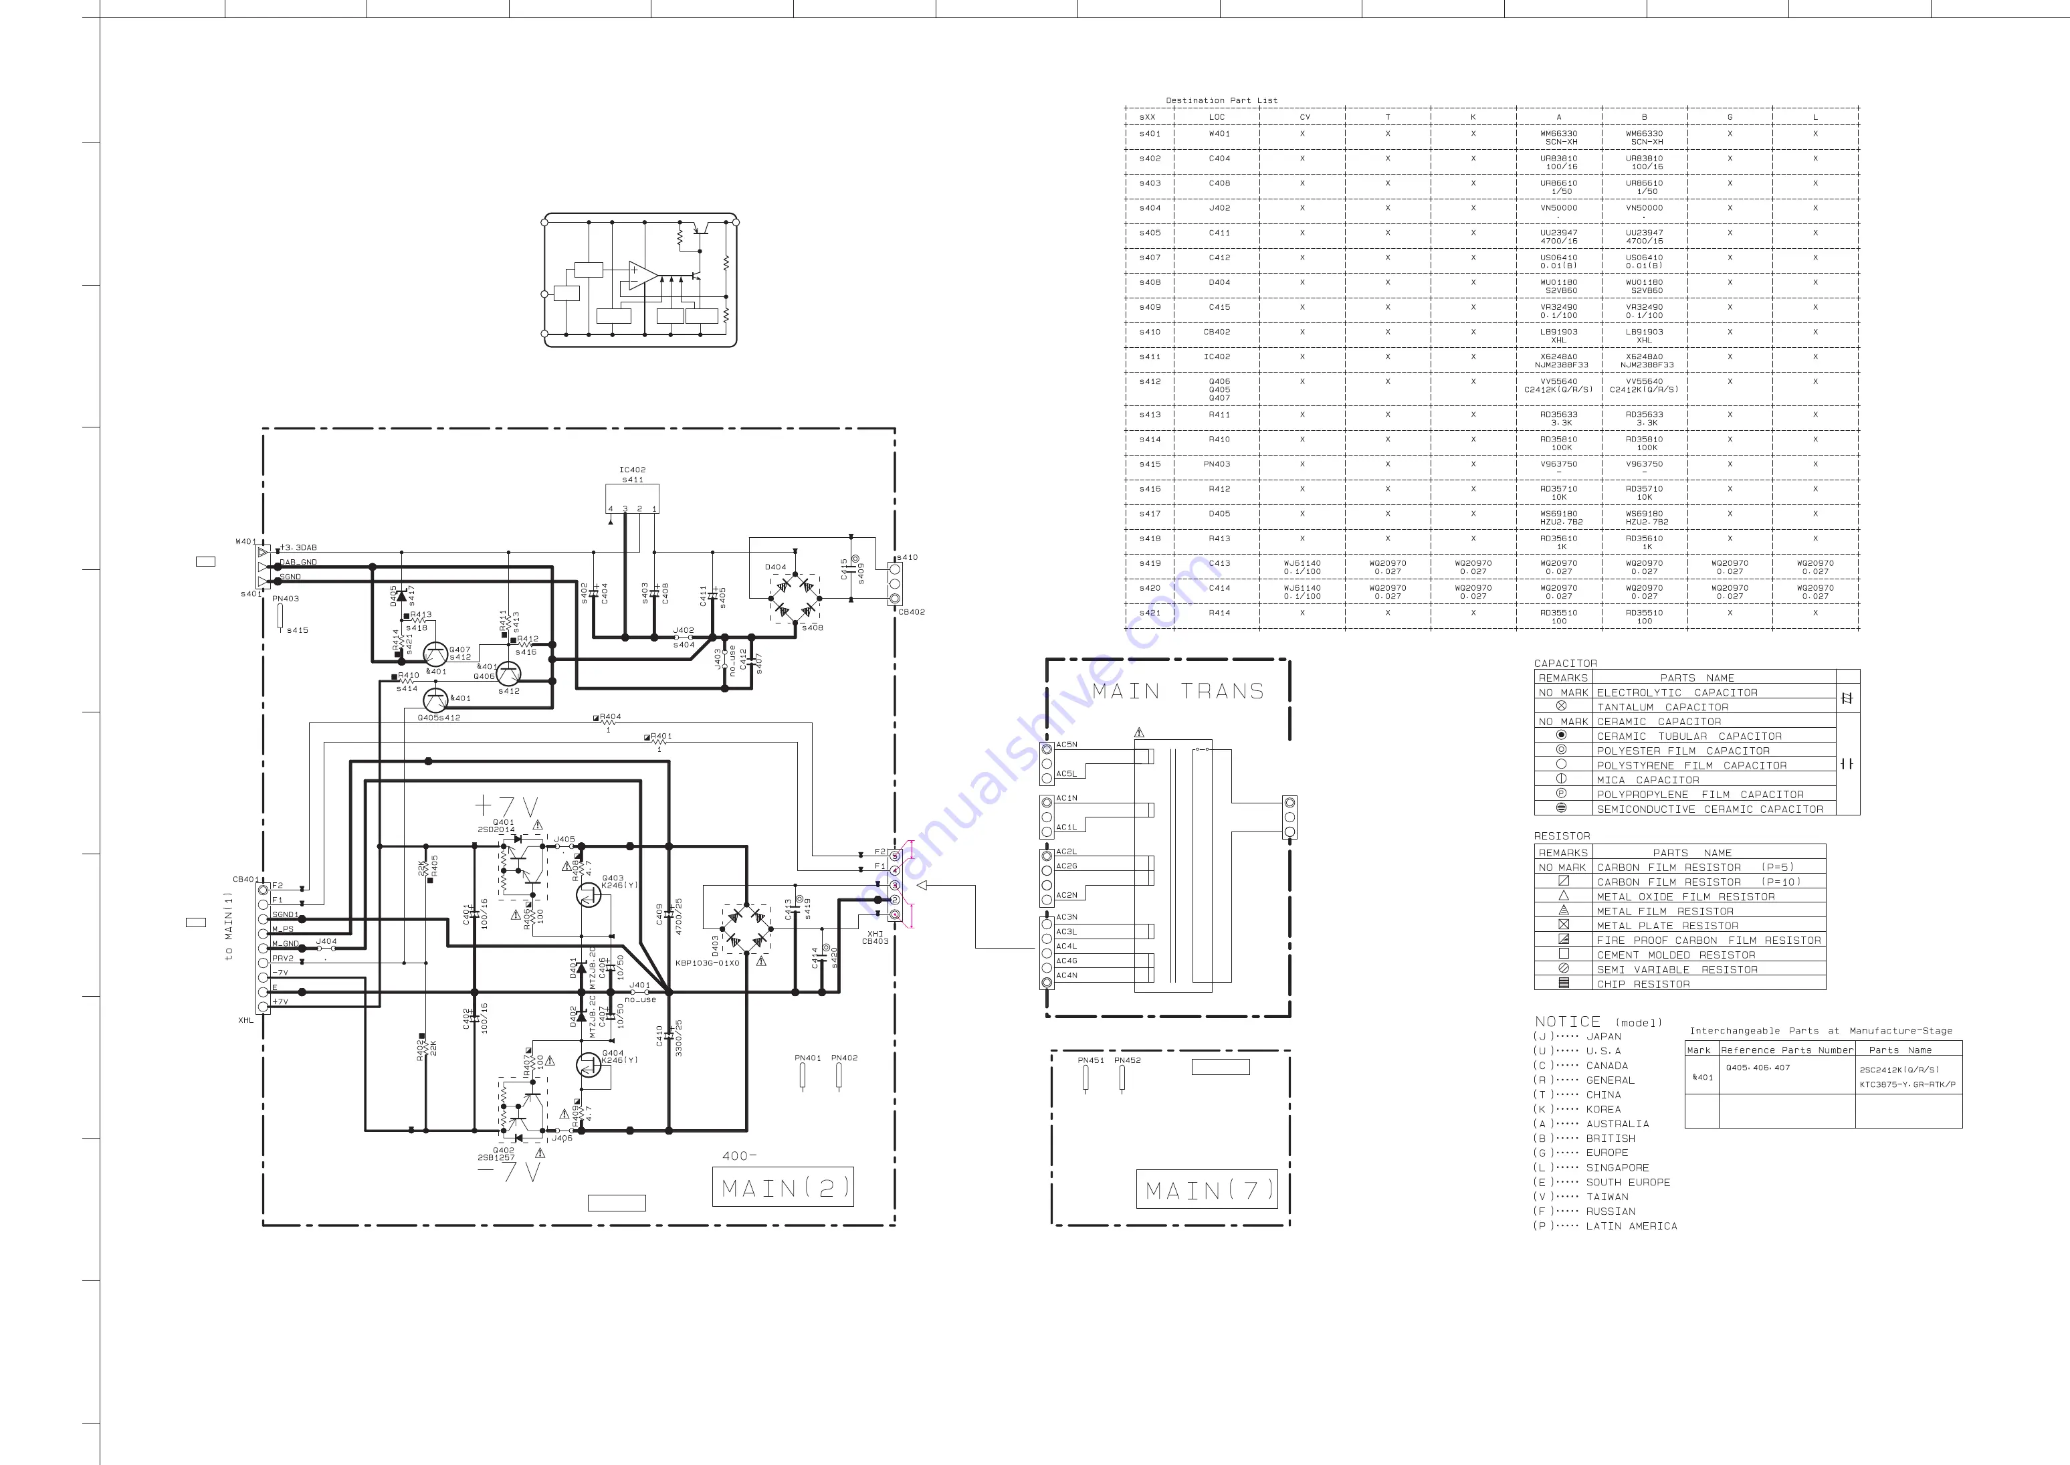Click the "M_PS" signal label

[x=282, y=929]
